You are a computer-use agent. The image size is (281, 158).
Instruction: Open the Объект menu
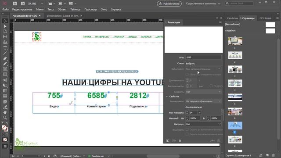click(62, 9)
